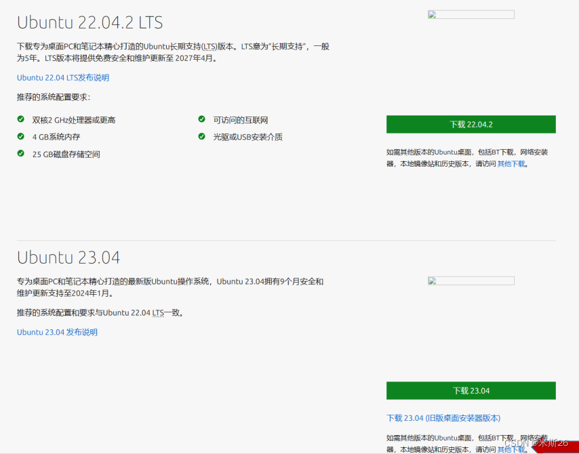This screenshot has height=454, width=579.
Task: Click the green 下载 22.04.2 download button
Action: click(x=471, y=125)
